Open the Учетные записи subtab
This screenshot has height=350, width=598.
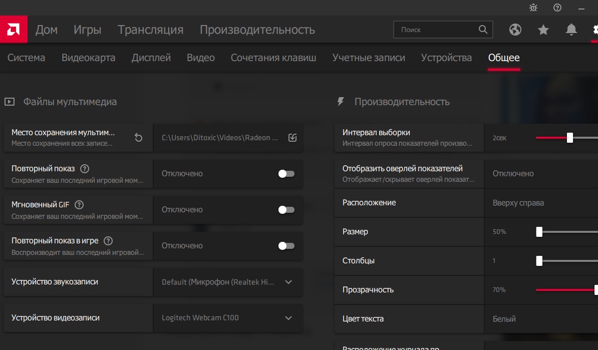tap(369, 58)
